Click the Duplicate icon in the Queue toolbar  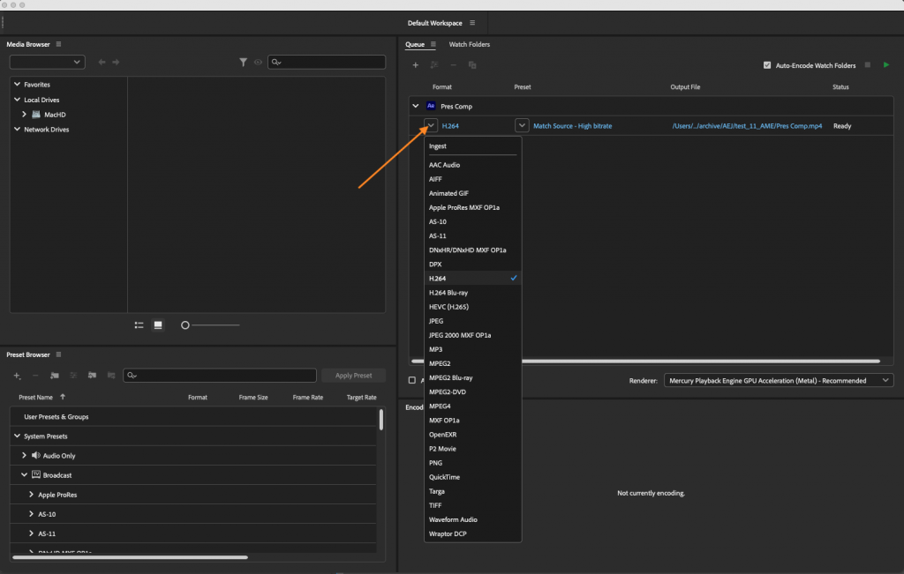pos(471,64)
